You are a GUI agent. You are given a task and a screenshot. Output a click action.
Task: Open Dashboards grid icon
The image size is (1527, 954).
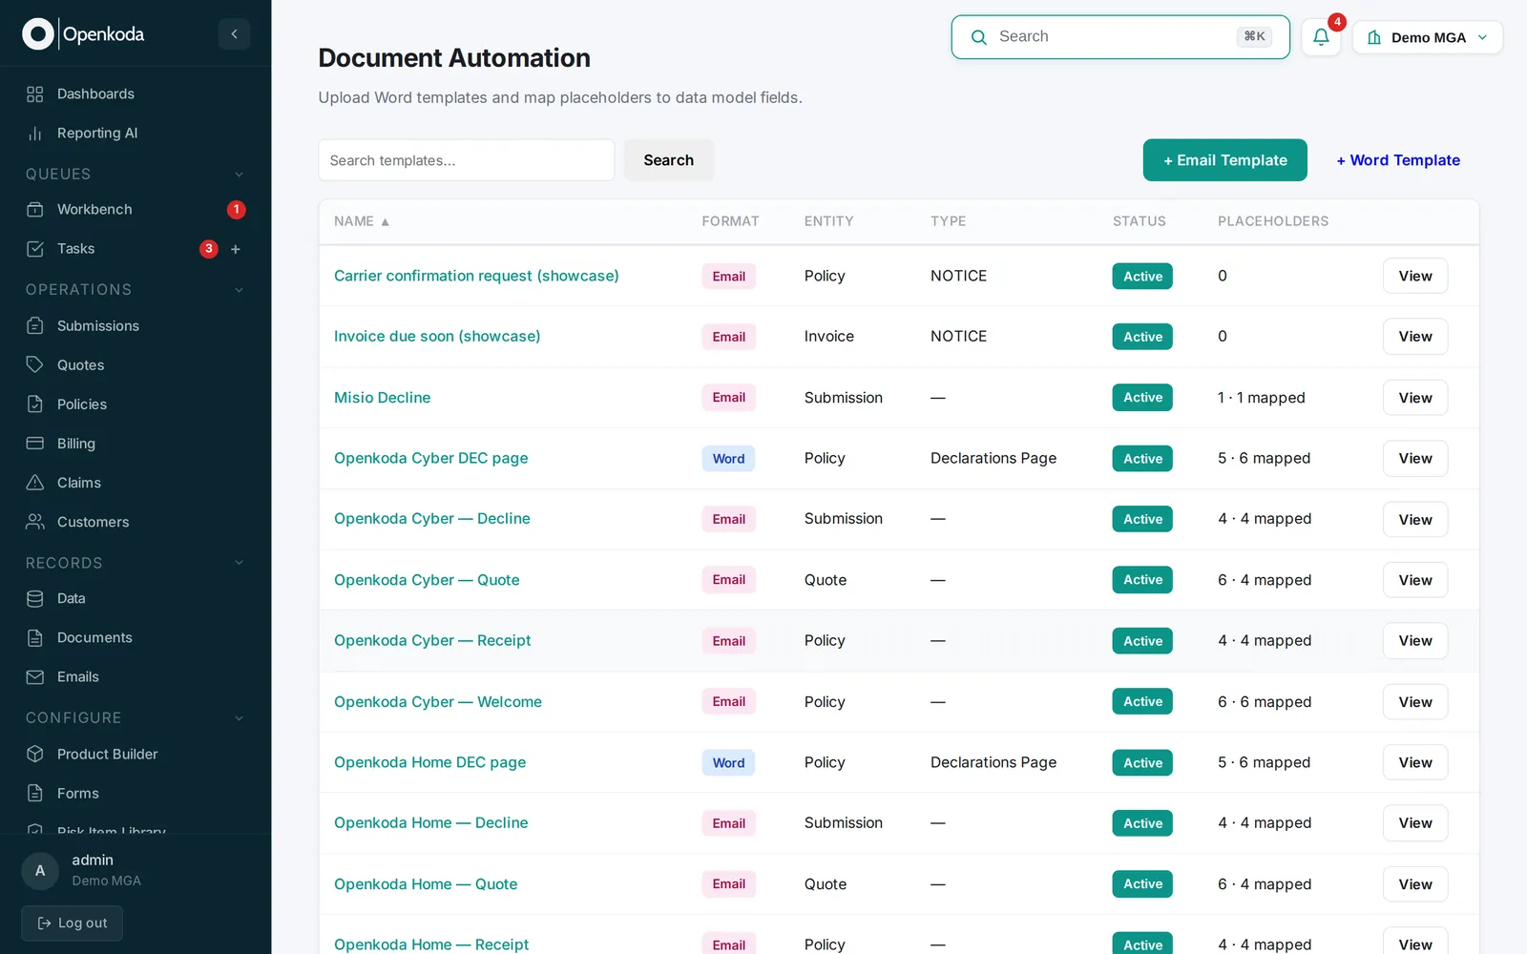pyautogui.click(x=35, y=93)
